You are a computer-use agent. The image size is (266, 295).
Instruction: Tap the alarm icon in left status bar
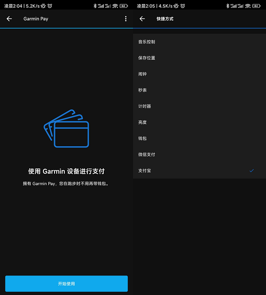coord(50,6)
